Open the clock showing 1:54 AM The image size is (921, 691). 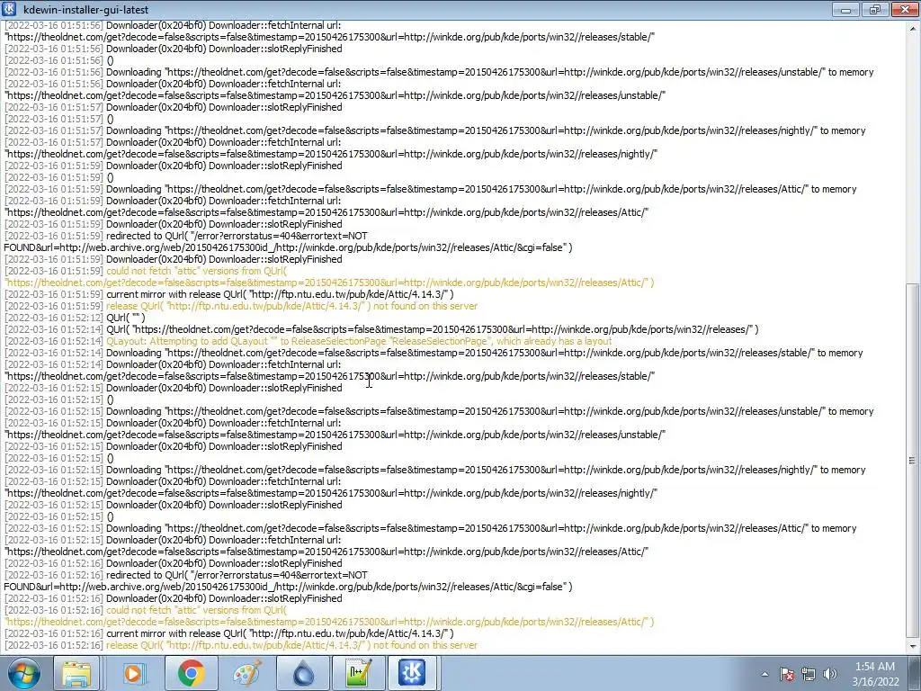(x=875, y=674)
